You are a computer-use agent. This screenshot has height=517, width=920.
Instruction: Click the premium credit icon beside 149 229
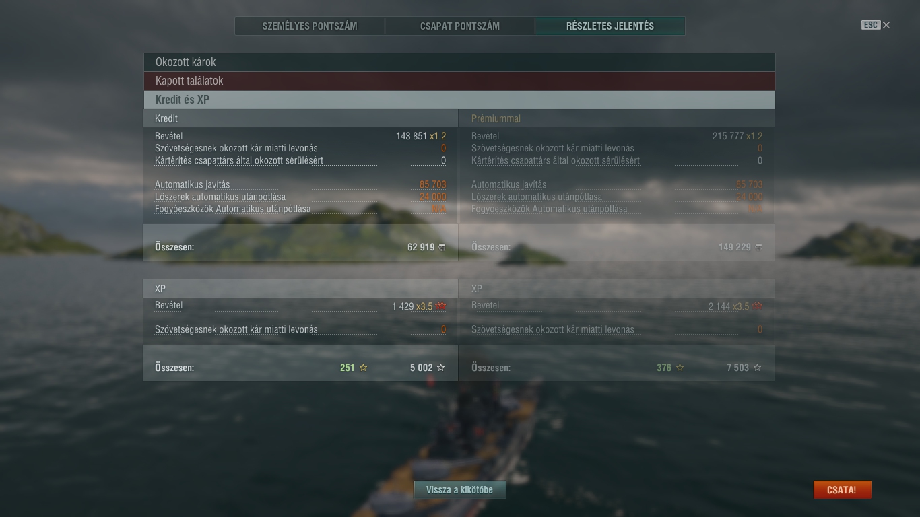click(758, 247)
